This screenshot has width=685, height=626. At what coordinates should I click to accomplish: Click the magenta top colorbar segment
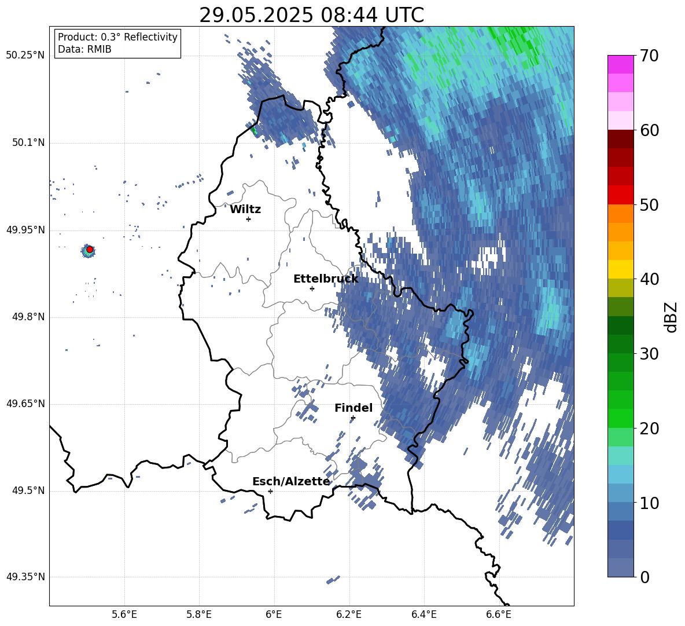[x=620, y=64]
